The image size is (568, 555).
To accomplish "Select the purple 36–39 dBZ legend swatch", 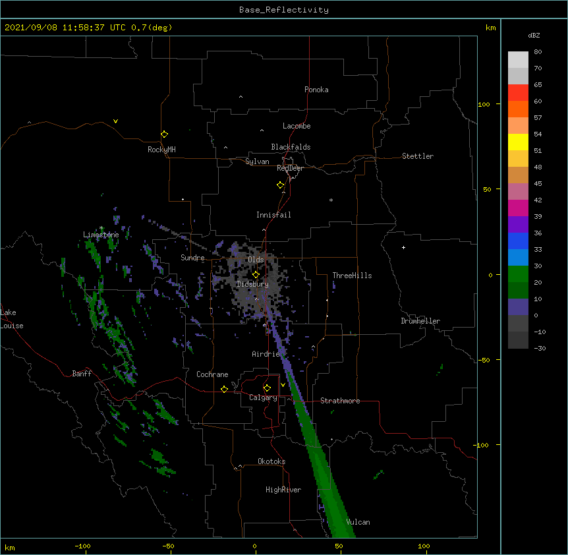I will 518,224.
